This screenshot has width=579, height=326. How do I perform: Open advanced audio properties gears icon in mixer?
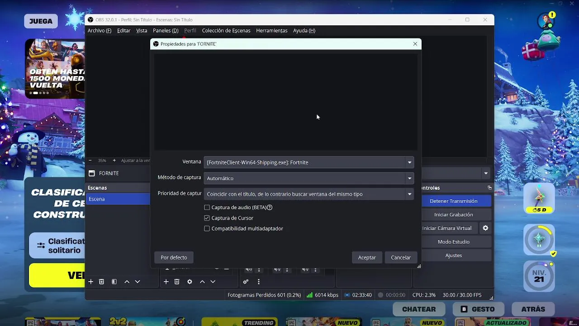246,282
